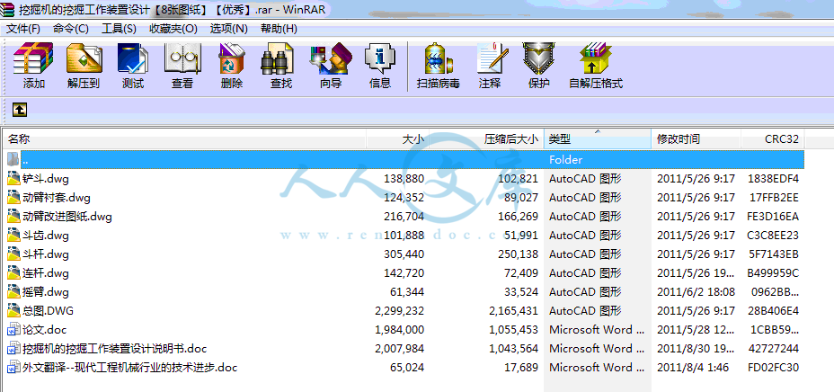Viewport: 834px width, 392px height.
Task: Click size value 305,440
Action: [x=404, y=254]
